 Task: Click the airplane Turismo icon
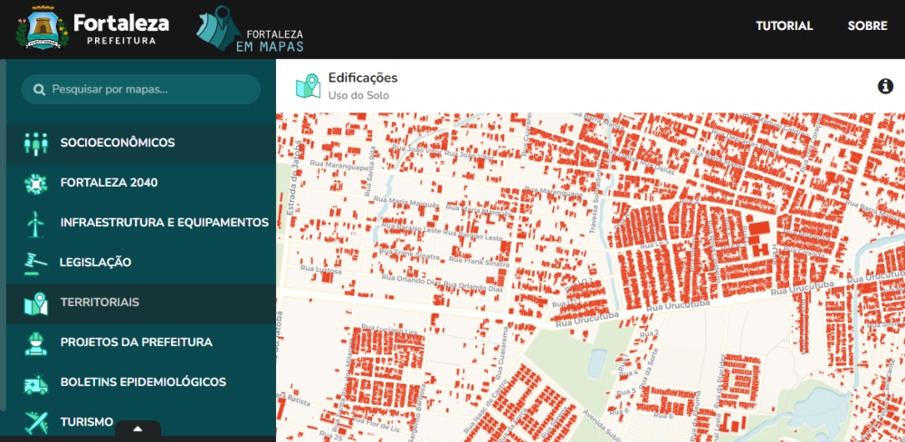(36, 422)
